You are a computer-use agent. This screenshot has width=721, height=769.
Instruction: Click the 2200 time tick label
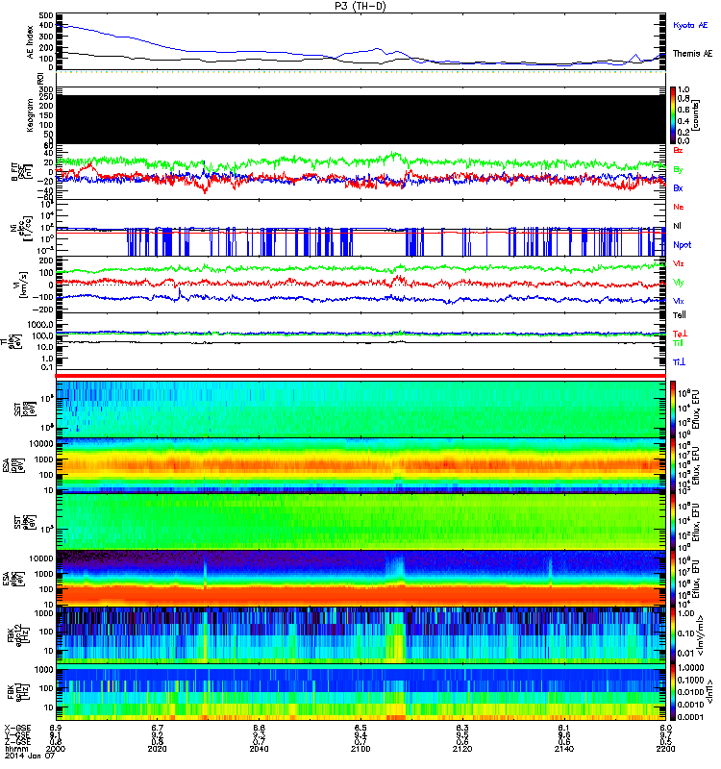[665, 749]
